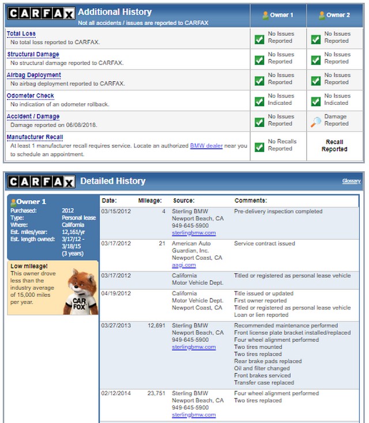Visit sterlingbmw.com in the 02/12/2014 entry
The width and height of the screenshot is (369, 423).
point(194,415)
